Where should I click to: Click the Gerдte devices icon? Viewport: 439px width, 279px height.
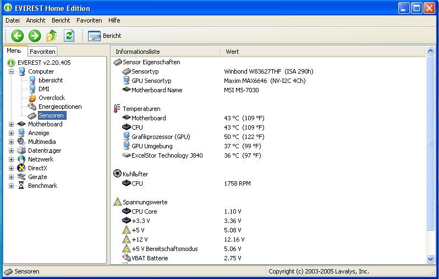[21, 177]
